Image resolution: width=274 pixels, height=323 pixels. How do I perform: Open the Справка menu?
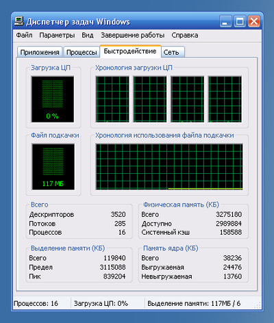(x=185, y=36)
